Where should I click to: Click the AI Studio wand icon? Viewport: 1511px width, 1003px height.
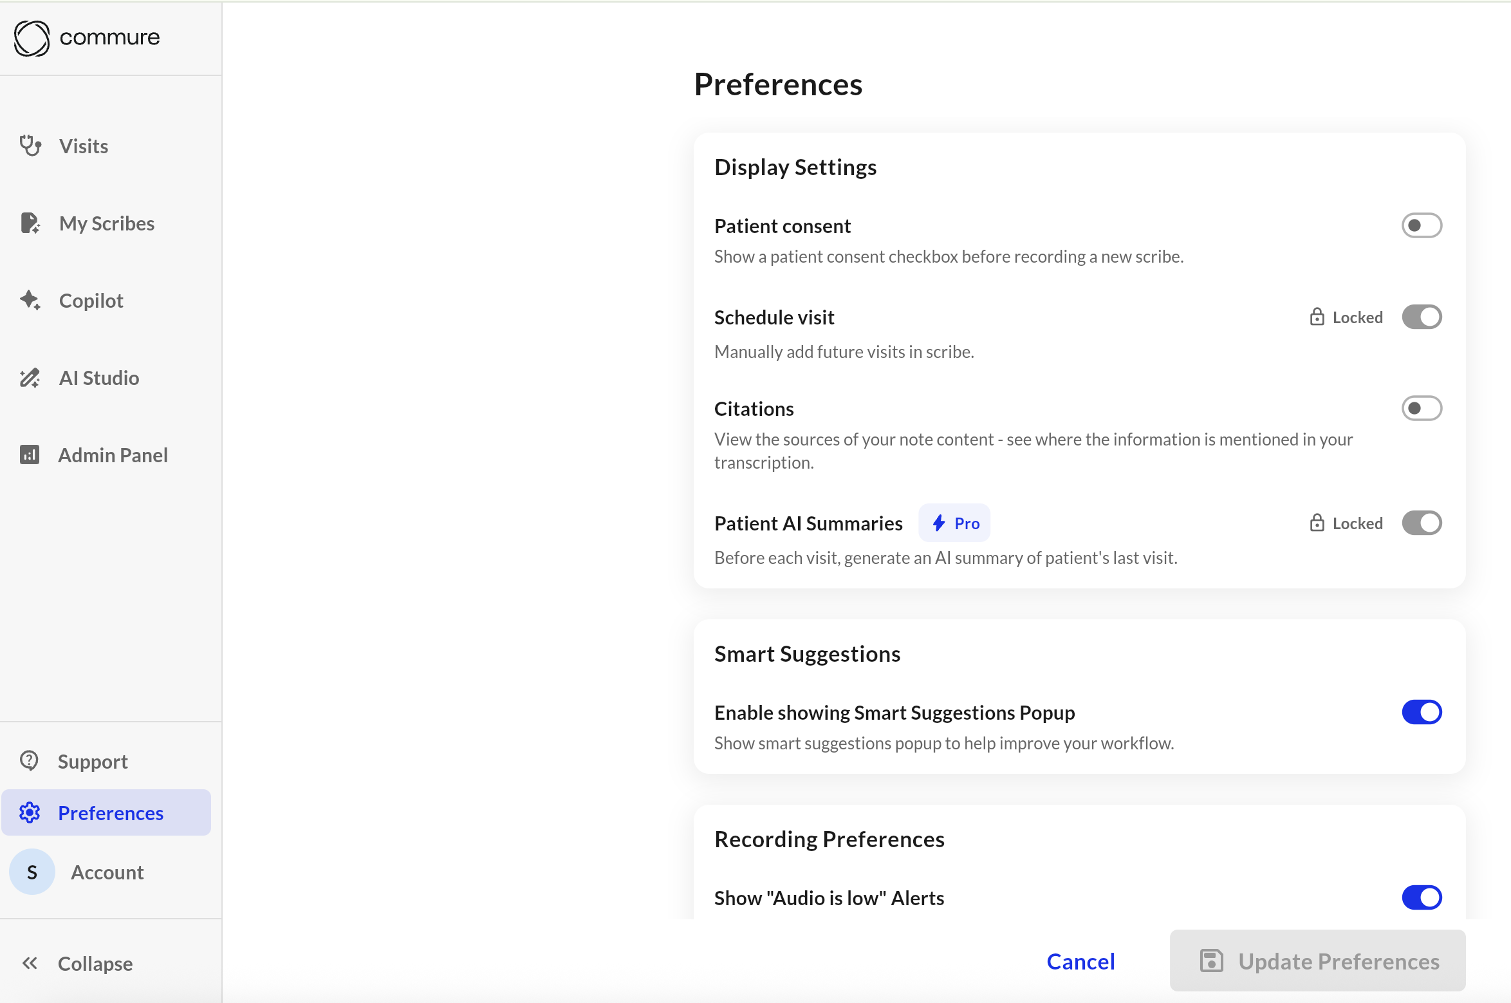(30, 378)
